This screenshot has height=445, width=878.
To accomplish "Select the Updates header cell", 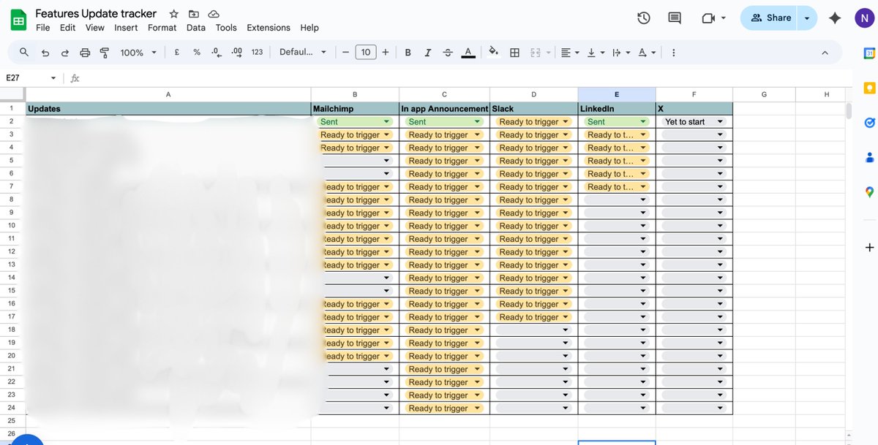I will click(x=168, y=109).
